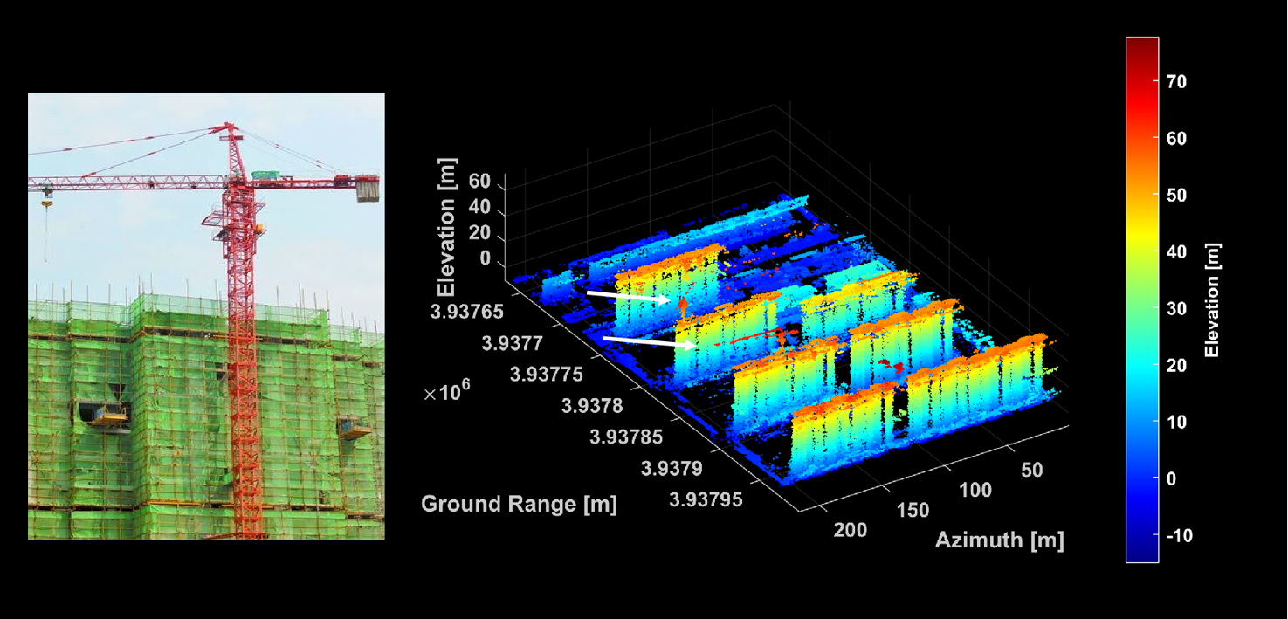Click the crane counterweight block in the photo
The height and width of the screenshot is (619, 1288).
[367, 188]
